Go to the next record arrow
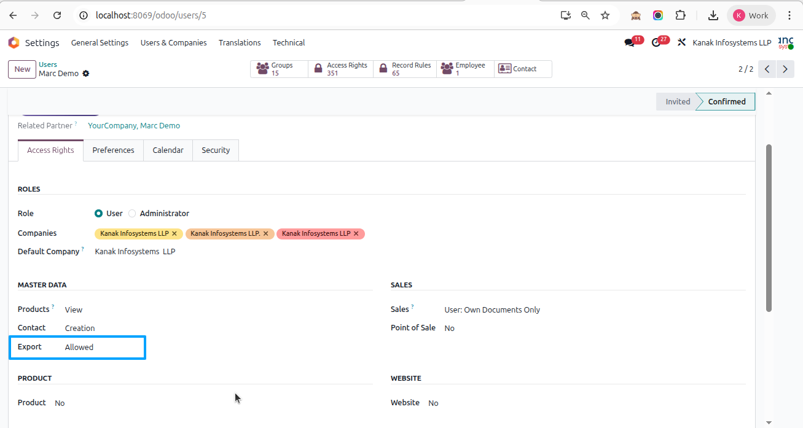Screen dimensions: 803x428 (785, 69)
